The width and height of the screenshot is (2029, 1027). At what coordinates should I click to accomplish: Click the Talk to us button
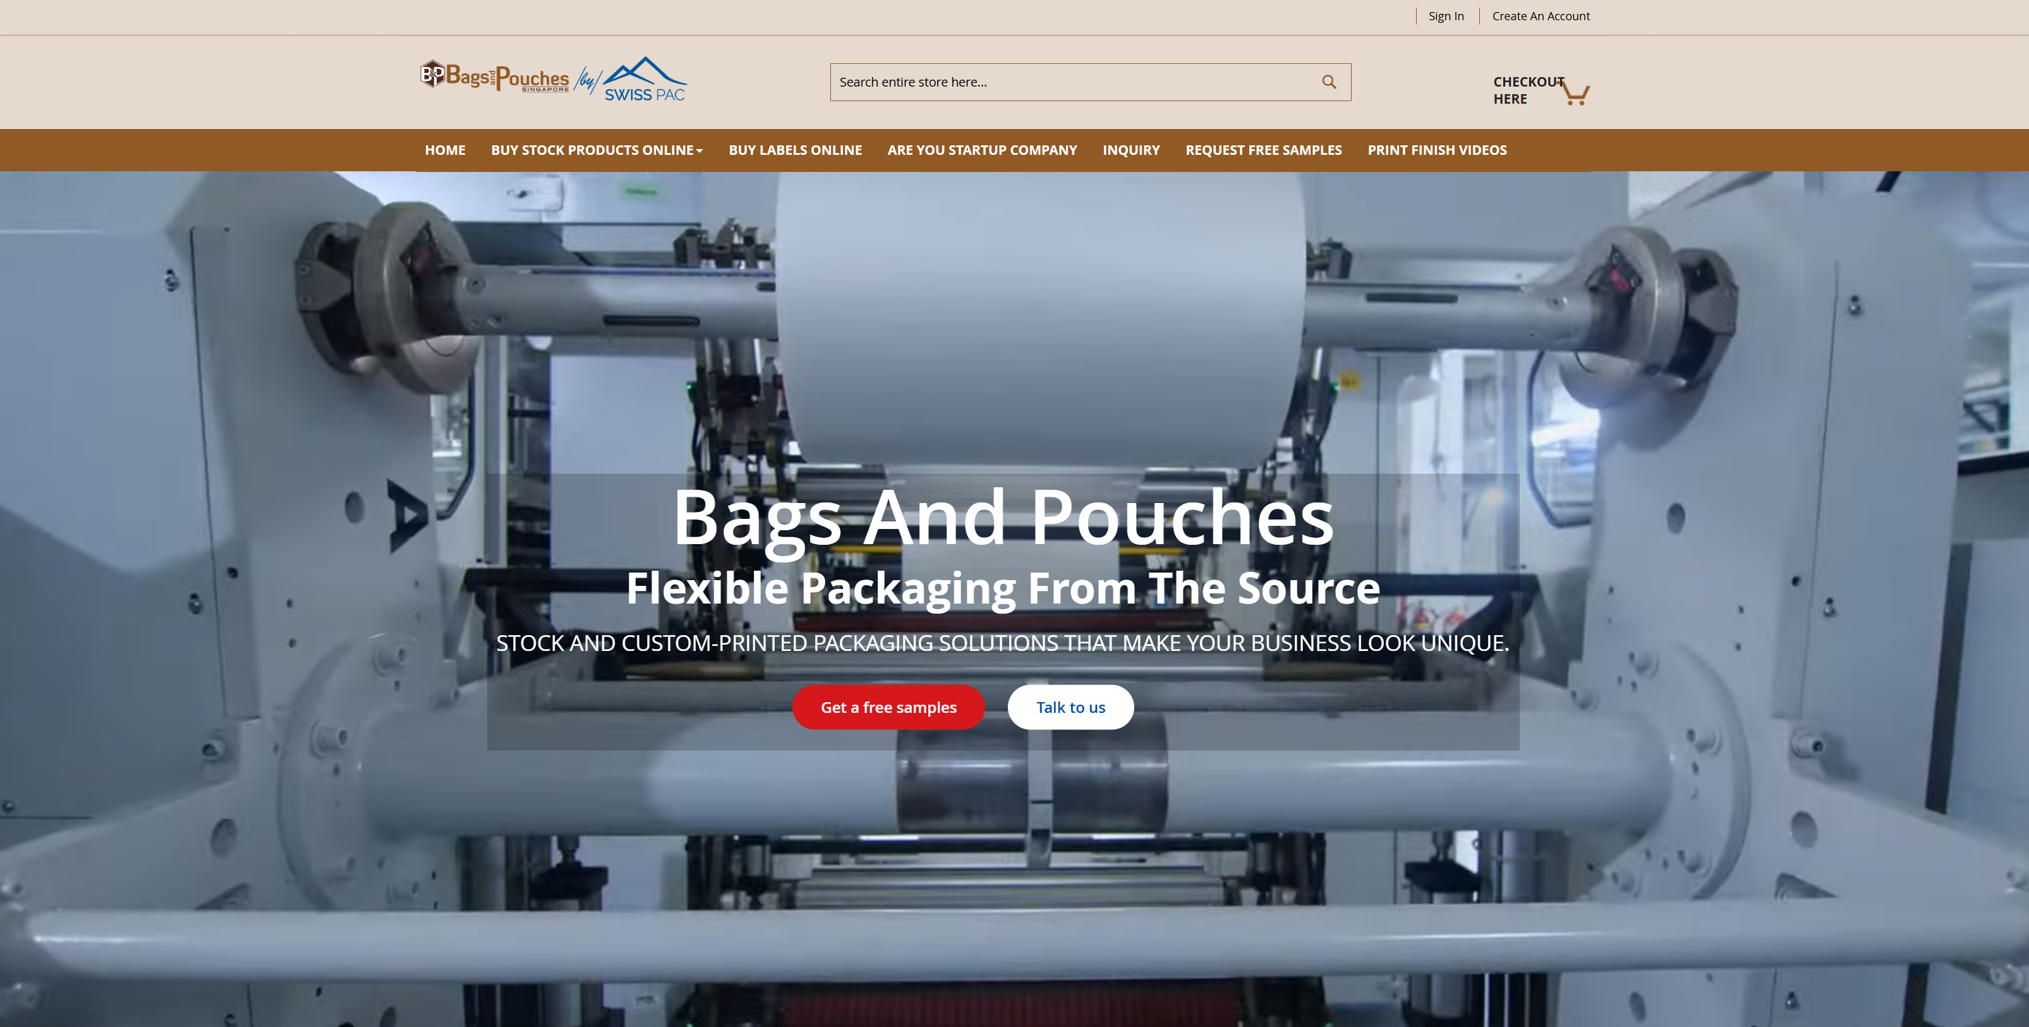tap(1070, 707)
